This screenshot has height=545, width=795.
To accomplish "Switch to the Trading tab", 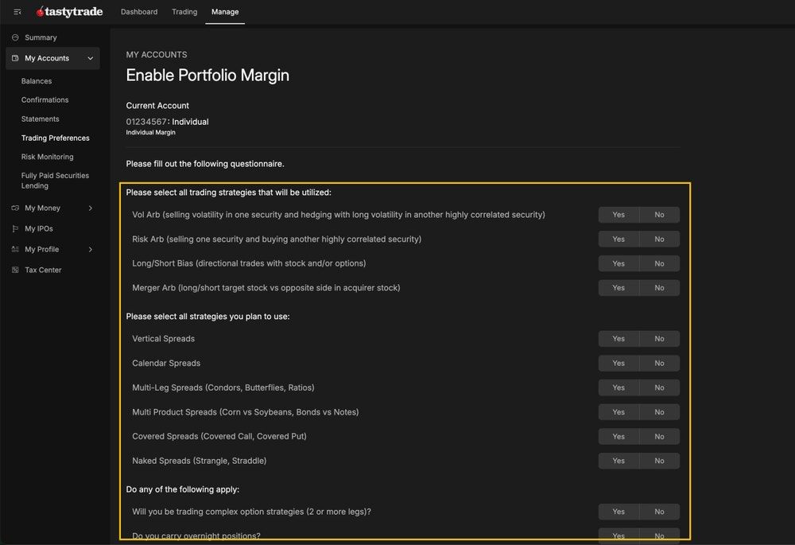I will [x=184, y=12].
